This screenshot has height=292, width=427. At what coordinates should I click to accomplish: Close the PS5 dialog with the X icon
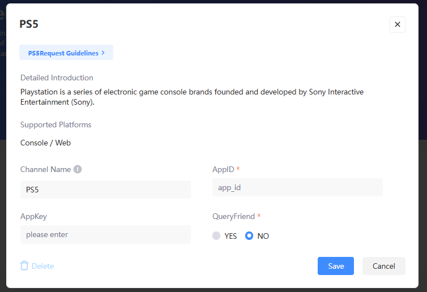398,24
